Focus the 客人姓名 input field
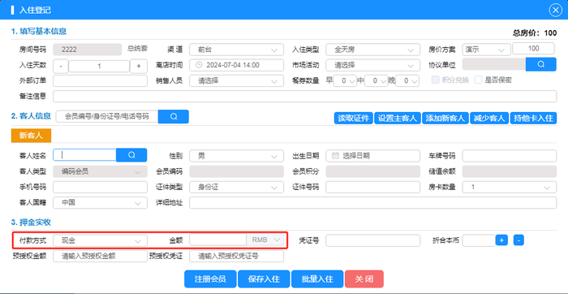 pos(84,155)
